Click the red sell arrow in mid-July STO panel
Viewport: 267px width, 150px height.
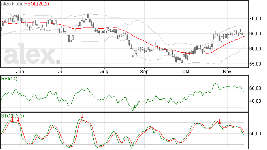tap(82, 116)
